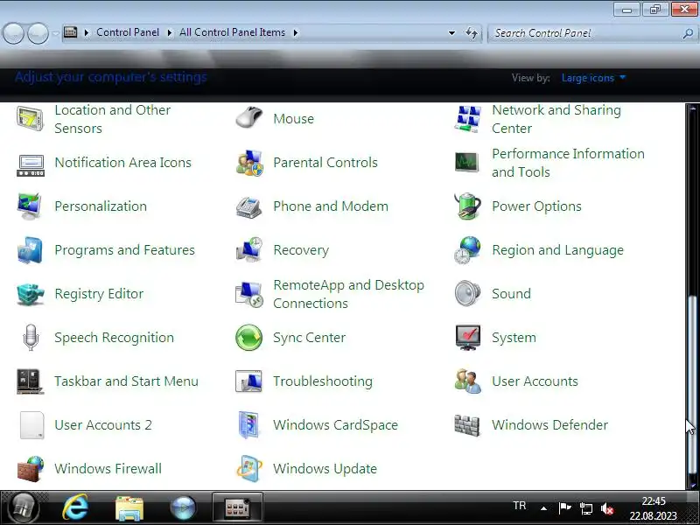700x525 pixels.
Task: Click the Programs and Features icon
Action: pos(30,250)
